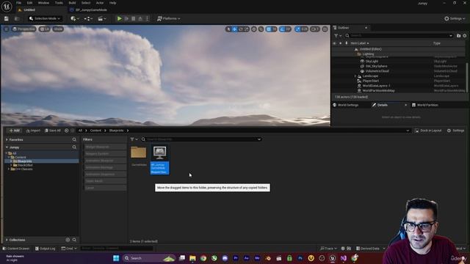
Task: Open the Window menu
Action: click(x=43, y=3)
